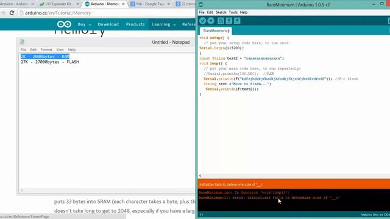Open the Download page link
The width and height of the screenshot is (390, 219).
pyautogui.click(x=108, y=24)
